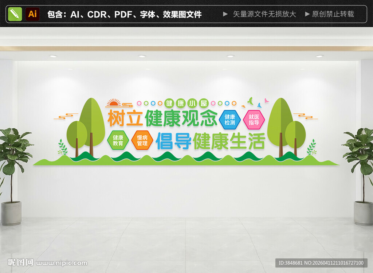Select the green pencil icon top-left
The image size is (373, 273).
(x=15, y=14)
